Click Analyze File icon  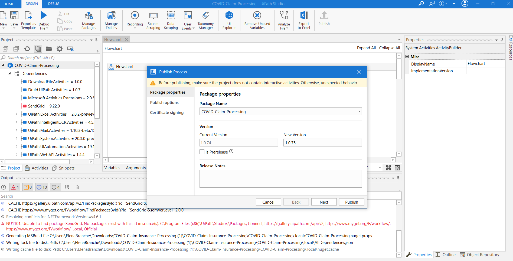284,15
